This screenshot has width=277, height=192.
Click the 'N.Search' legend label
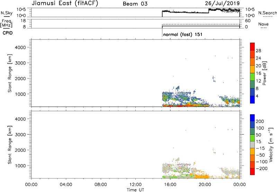click(267, 13)
